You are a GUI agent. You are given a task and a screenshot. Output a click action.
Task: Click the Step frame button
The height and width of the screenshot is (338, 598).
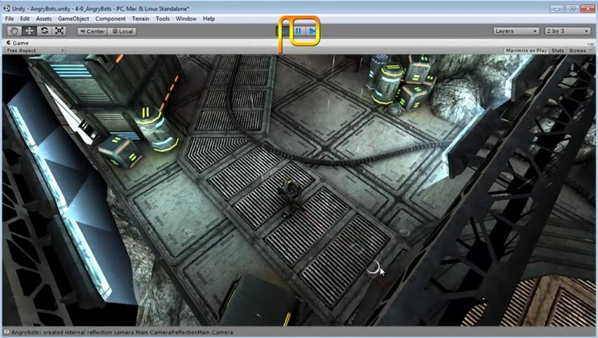pos(312,31)
